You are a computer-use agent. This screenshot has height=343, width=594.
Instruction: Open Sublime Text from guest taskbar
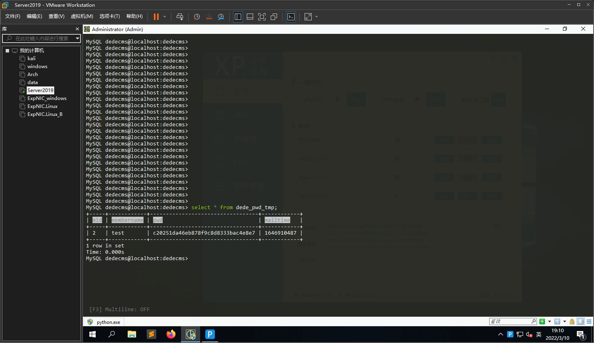coord(151,334)
